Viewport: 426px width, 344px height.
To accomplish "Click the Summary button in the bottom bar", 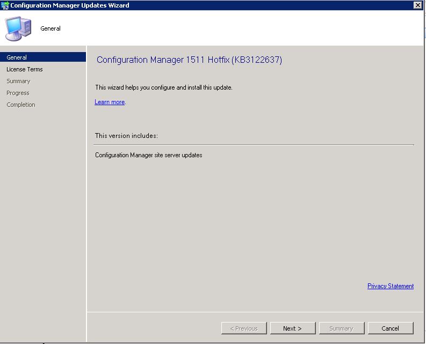I will 342,328.
